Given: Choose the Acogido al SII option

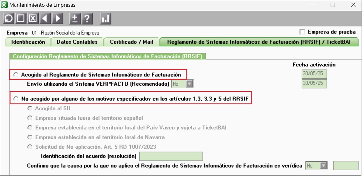Looking at the screenshot, I should (x=29, y=108).
